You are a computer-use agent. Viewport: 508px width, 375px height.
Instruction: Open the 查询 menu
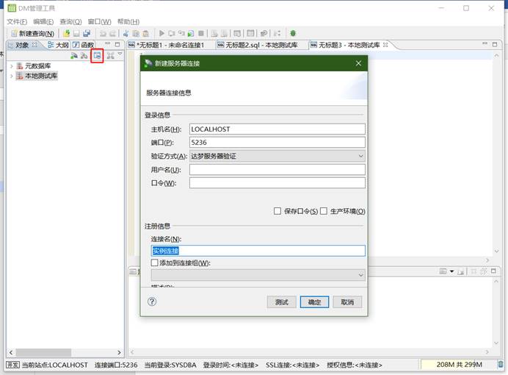pyautogui.click(x=70, y=22)
